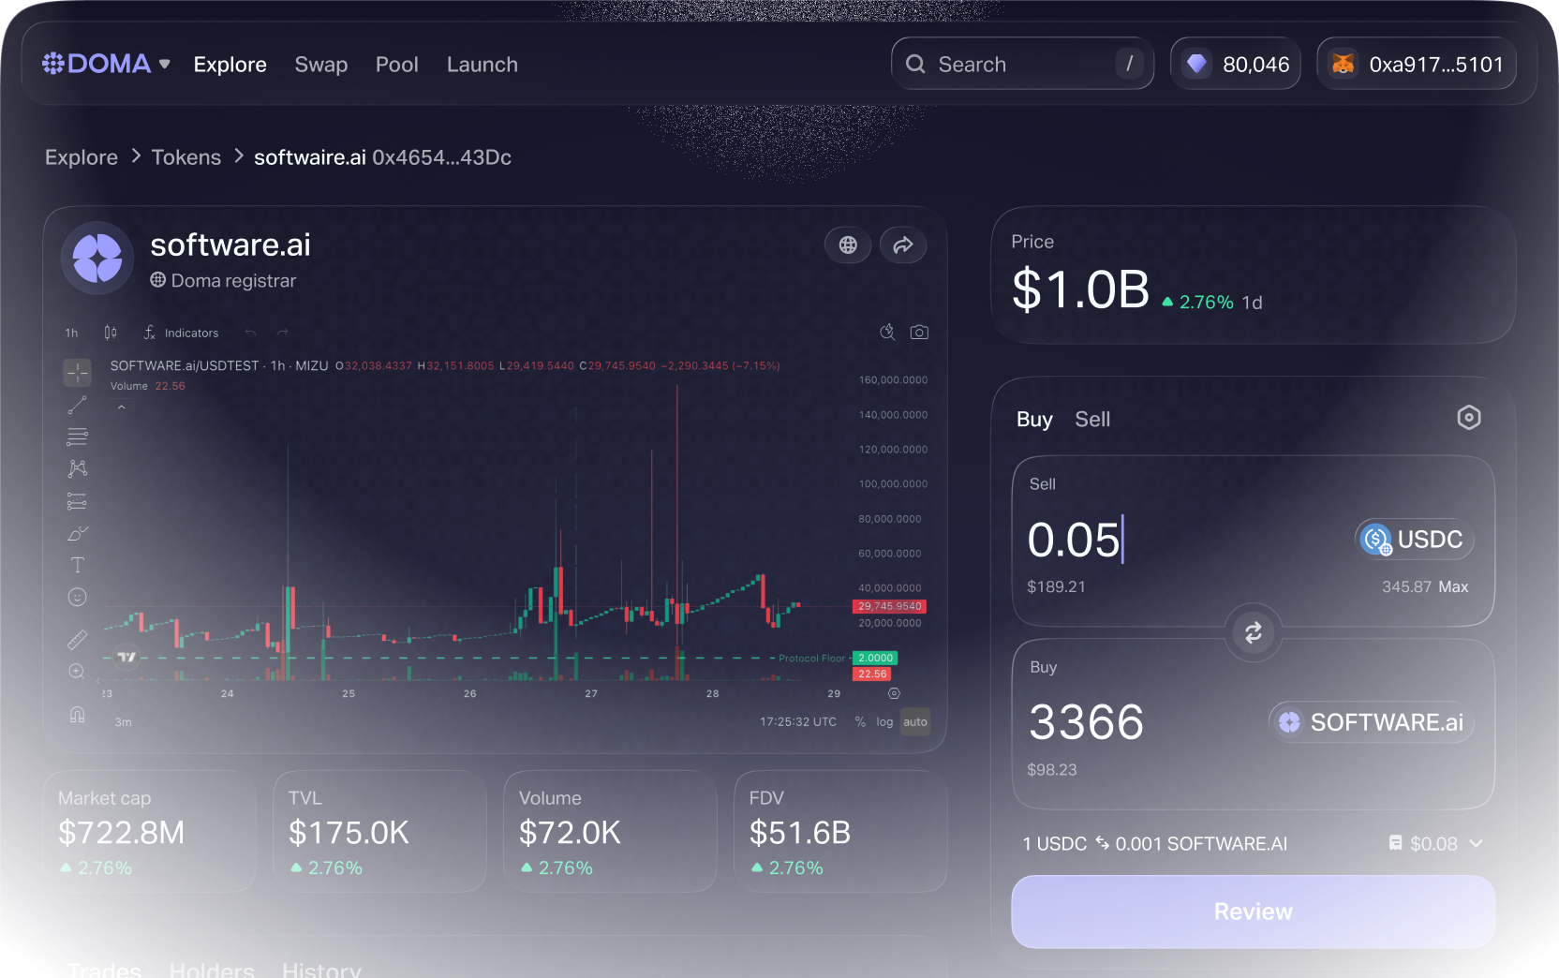Viewport: 1559px width, 978px height.
Task: Toggle log scale on chart
Action: (884, 722)
